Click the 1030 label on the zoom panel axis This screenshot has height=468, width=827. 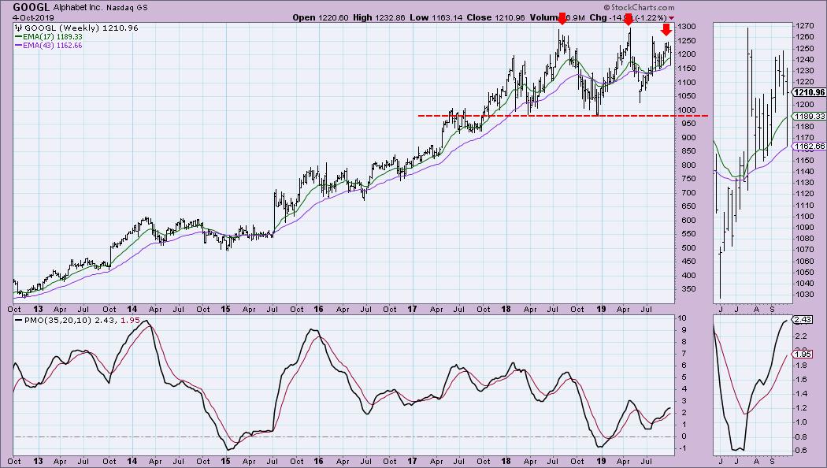click(x=804, y=295)
